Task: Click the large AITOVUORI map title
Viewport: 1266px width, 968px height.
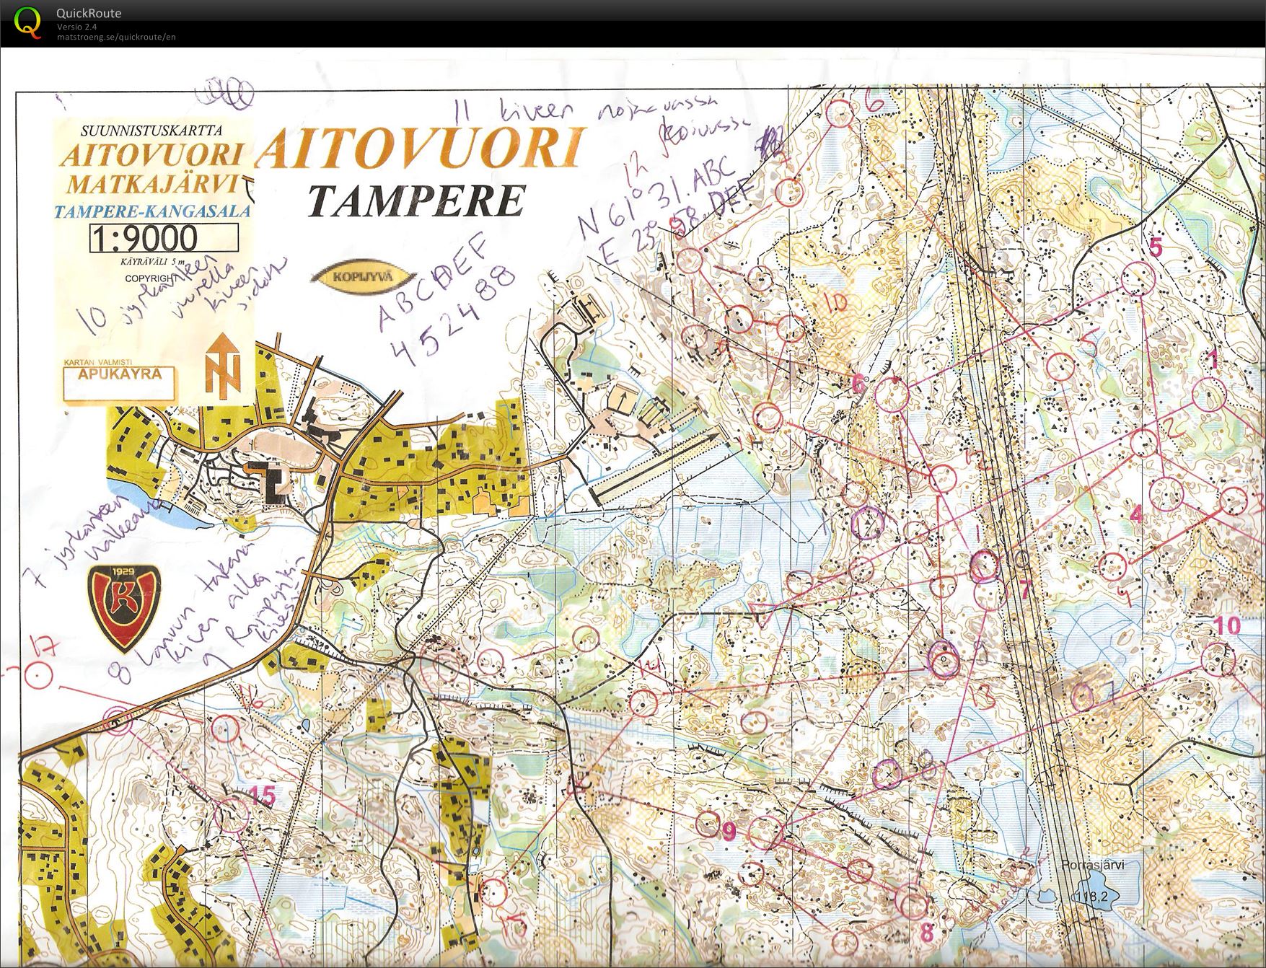Action: tap(419, 149)
